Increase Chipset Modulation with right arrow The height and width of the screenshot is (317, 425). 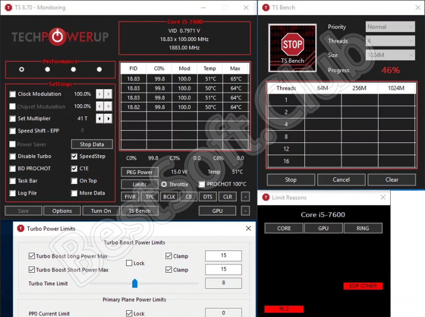coord(108,106)
